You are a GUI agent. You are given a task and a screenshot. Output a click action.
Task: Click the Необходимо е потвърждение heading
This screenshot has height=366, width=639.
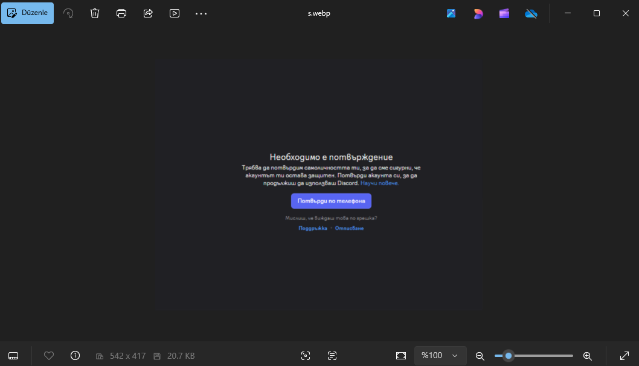pos(331,157)
